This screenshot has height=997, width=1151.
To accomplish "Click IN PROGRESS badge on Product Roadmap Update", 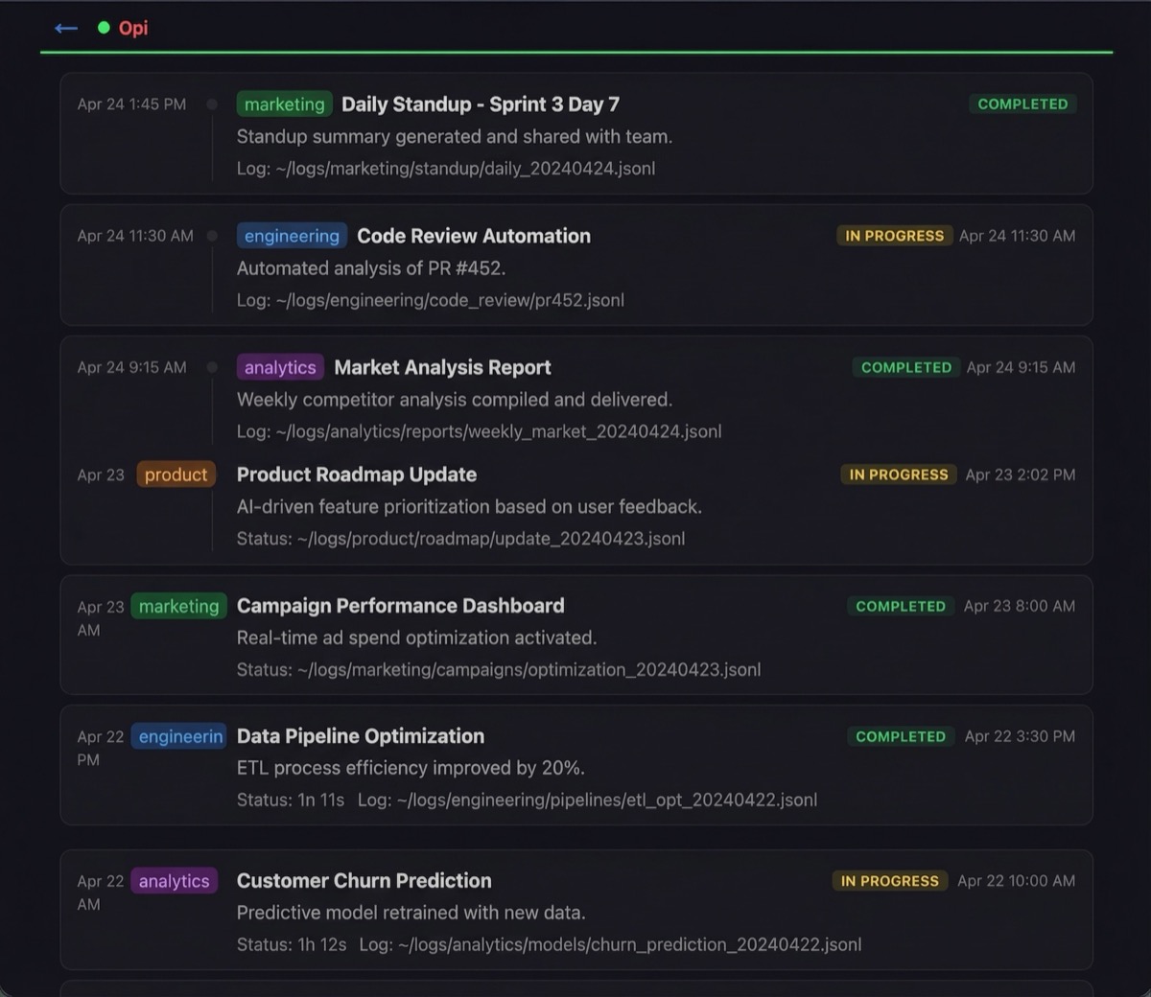I will click(x=899, y=475).
